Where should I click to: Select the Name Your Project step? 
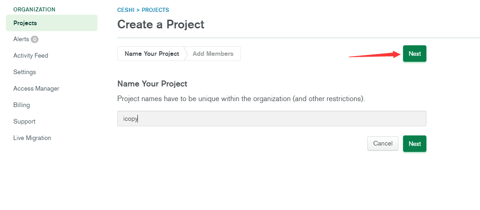click(x=151, y=54)
